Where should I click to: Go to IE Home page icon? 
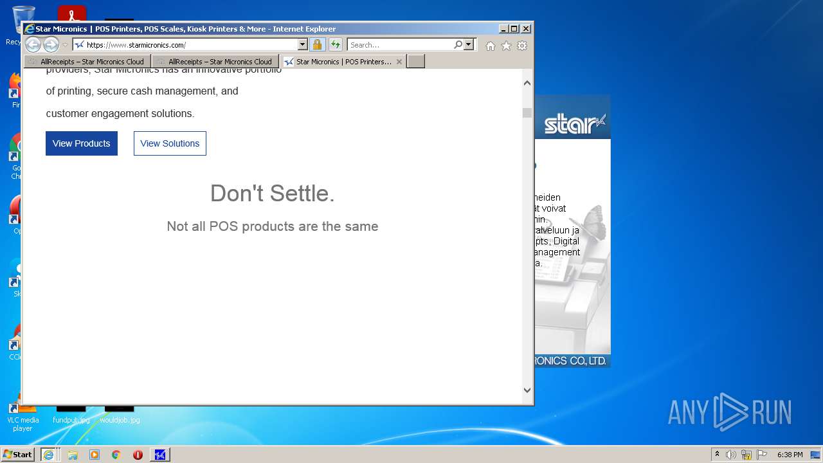point(491,46)
